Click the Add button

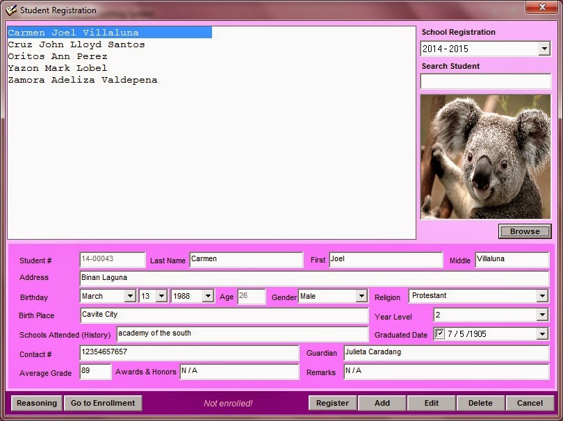click(382, 403)
